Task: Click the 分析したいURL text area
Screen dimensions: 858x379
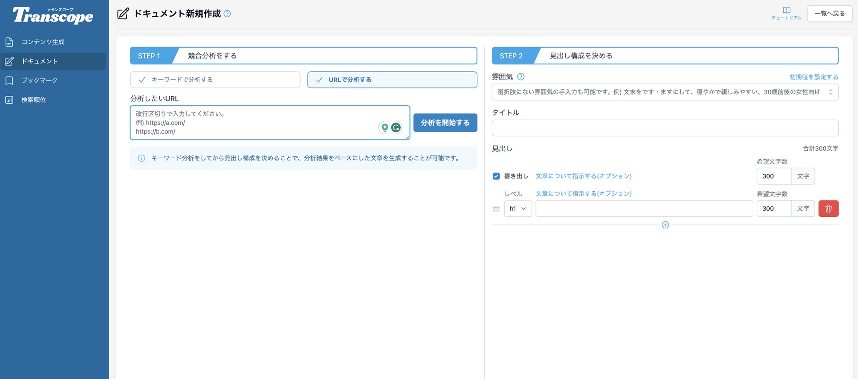Action: click(270, 123)
